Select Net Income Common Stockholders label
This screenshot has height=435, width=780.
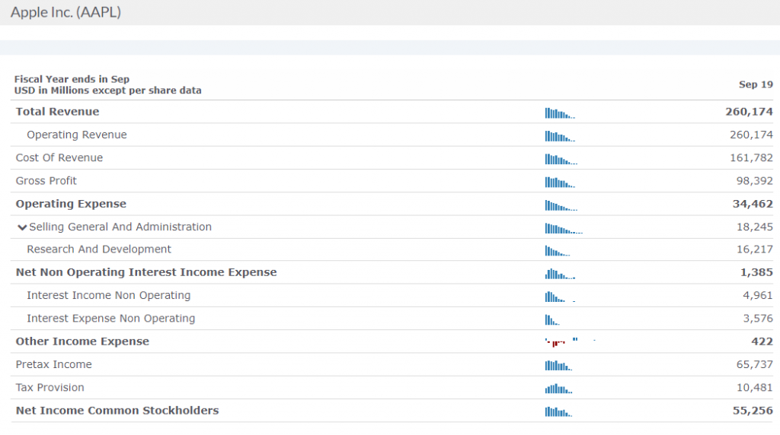(x=117, y=410)
